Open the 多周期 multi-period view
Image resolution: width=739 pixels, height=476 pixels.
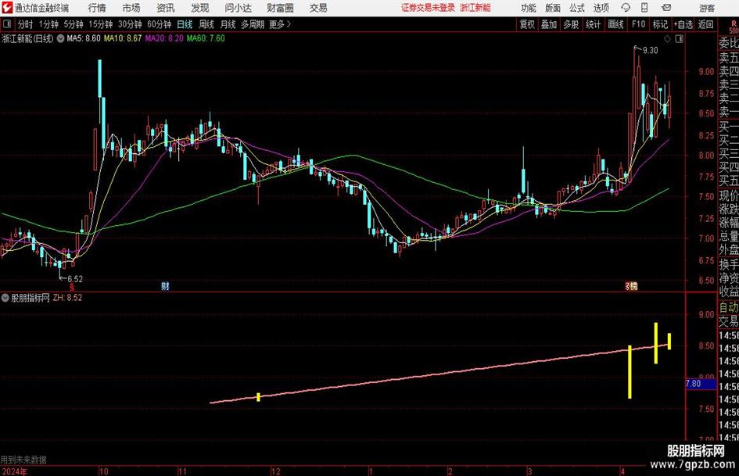point(252,24)
